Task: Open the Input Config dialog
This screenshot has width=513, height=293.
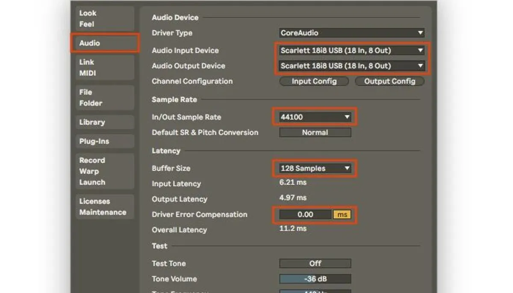Action: 314,81
